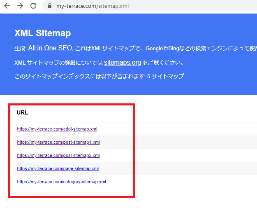Image resolution: width=257 pixels, height=208 pixels.
Task: Open the addl-sitemap.xml URL
Action: pyautogui.click(x=57, y=129)
